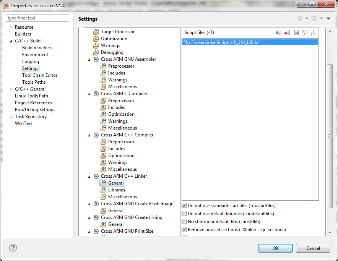The width and height of the screenshot is (338, 261).
Task: Open General under Create Flash Image
Action: coord(116,211)
